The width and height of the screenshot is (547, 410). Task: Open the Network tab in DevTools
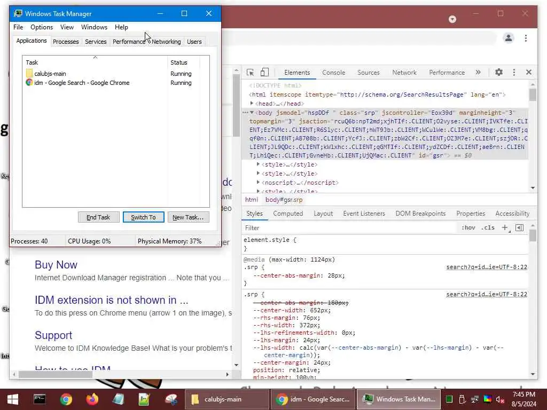point(404,73)
